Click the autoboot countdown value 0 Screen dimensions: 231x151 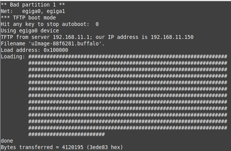point(97,24)
